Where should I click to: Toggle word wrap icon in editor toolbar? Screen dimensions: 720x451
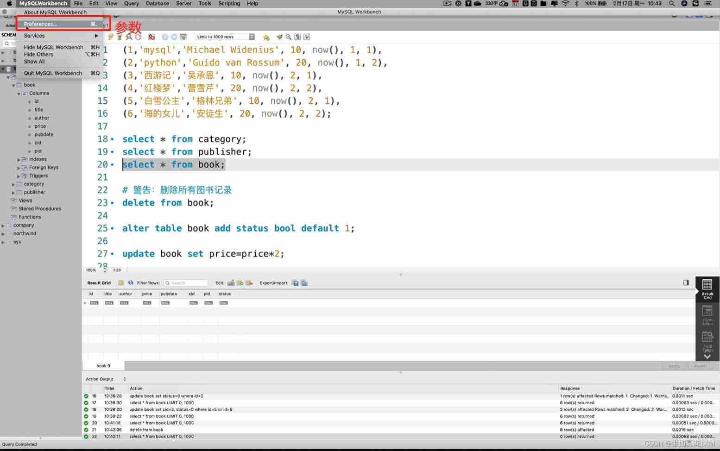tap(307, 37)
